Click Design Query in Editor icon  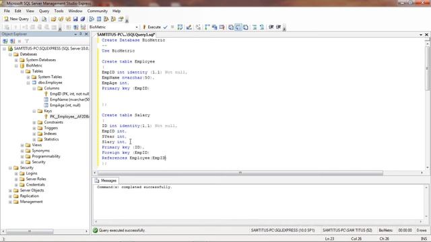click(x=189, y=27)
